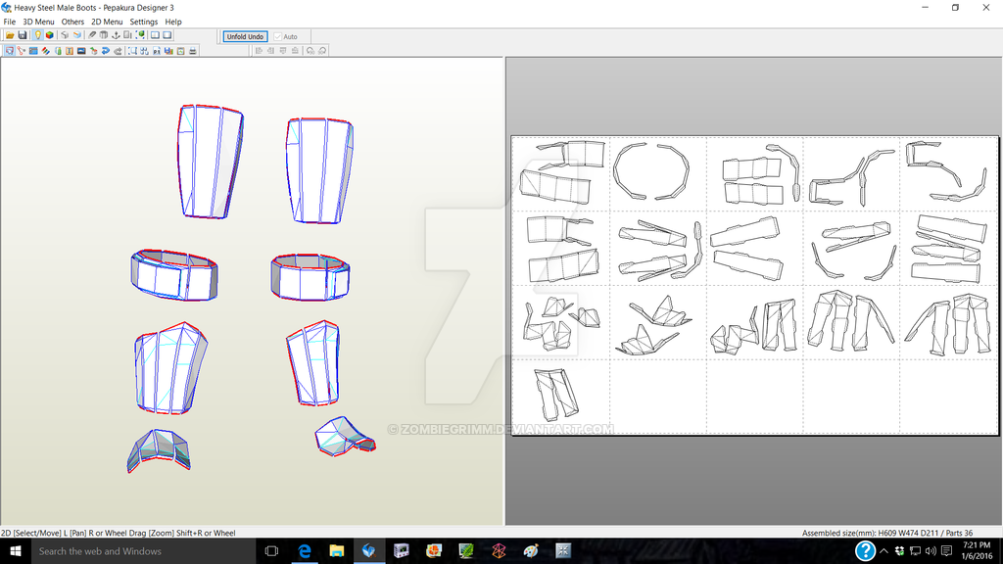Select the Rotate part tool icon
1003x564 pixels.
tap(22, 51)
